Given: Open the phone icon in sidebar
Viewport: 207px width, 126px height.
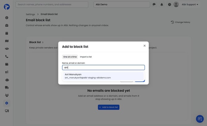Looking at the screenshot, I should [7, 57].
